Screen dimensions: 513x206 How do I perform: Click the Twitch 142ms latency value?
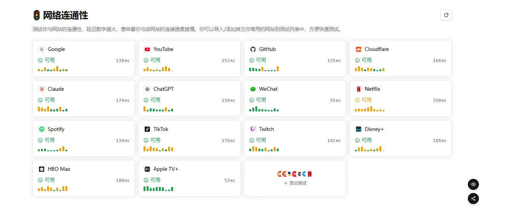[334, 141]
